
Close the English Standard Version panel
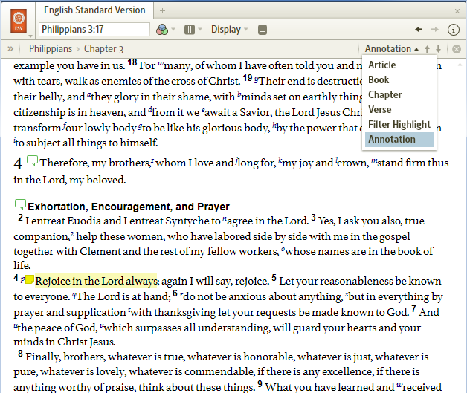[x=457, y=11]
